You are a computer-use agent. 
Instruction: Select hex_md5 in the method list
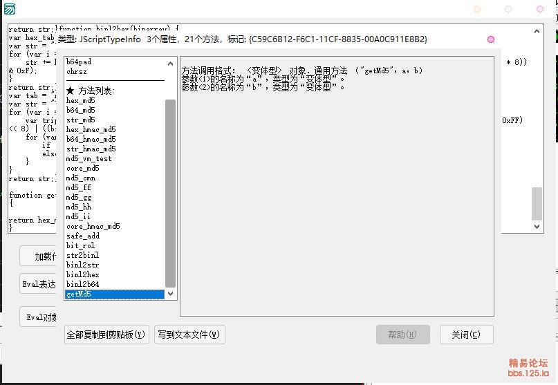coord(81,101)
